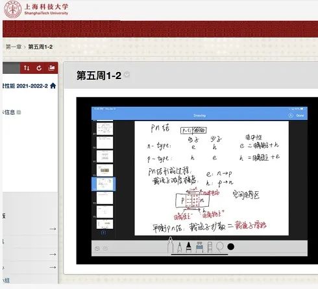This screenshot has height=289, width=318.
Task: Click the home icon beside 2021-2022-2
Action: (x=53, y=86)
